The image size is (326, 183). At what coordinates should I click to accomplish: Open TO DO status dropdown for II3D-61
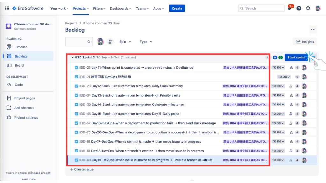point(278,151)
